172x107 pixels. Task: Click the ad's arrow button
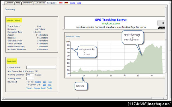point(161,23)
